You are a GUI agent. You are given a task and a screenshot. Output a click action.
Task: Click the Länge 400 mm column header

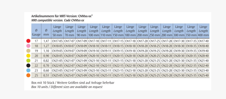[203, 31]
